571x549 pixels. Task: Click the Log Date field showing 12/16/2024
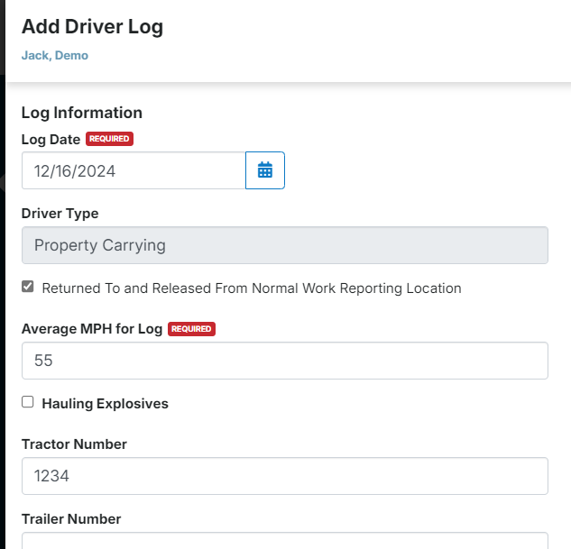(x=134, y=170)
